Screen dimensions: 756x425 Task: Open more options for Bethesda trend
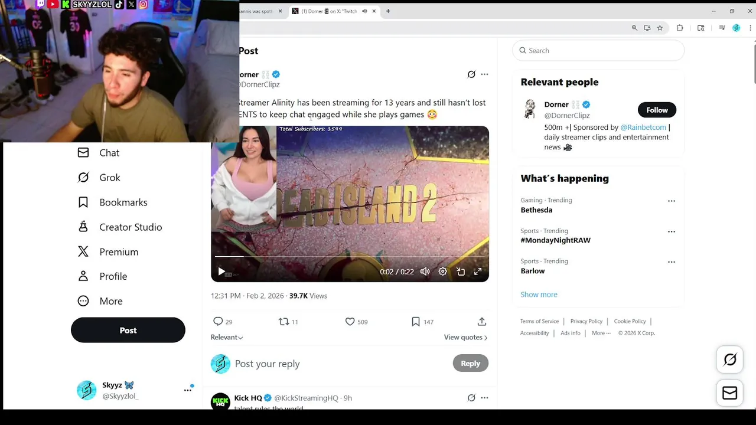672,201
